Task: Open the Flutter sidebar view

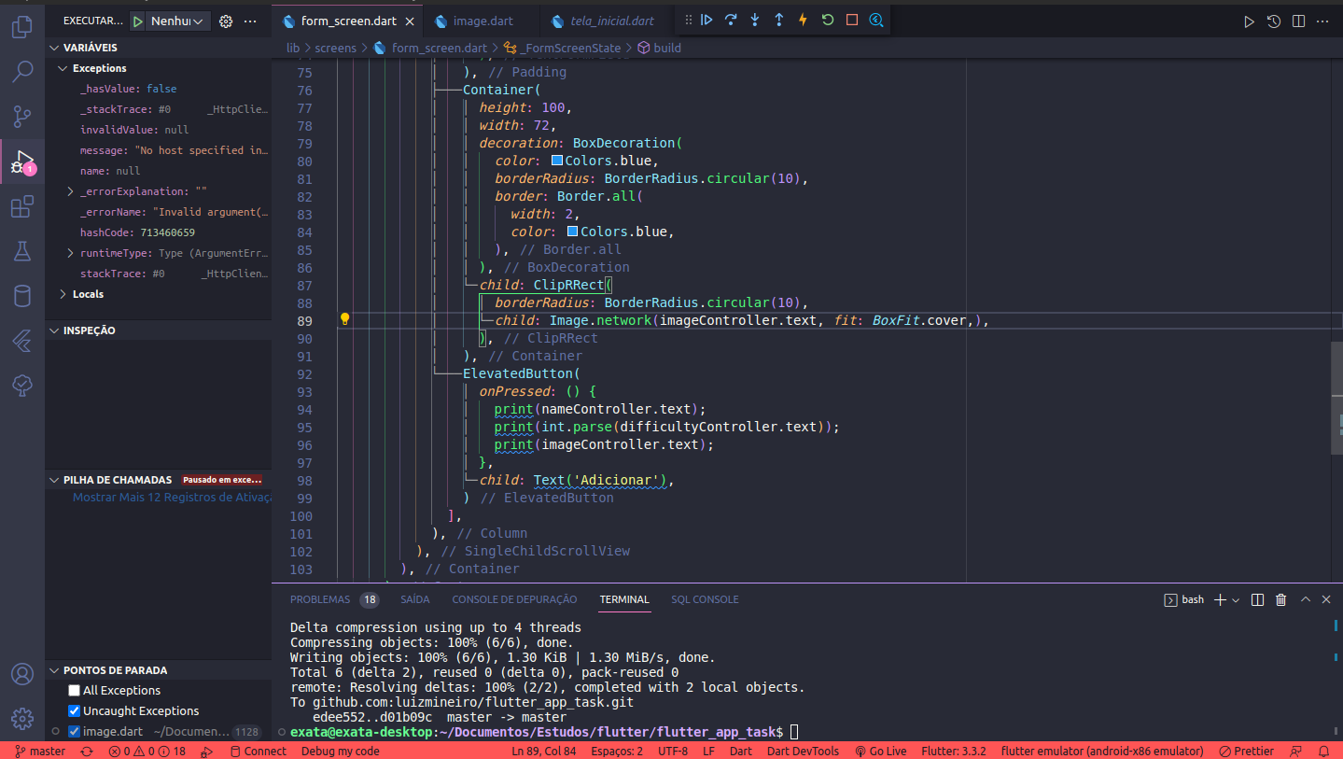Action: pyautogui.click(x=21, y=341)
